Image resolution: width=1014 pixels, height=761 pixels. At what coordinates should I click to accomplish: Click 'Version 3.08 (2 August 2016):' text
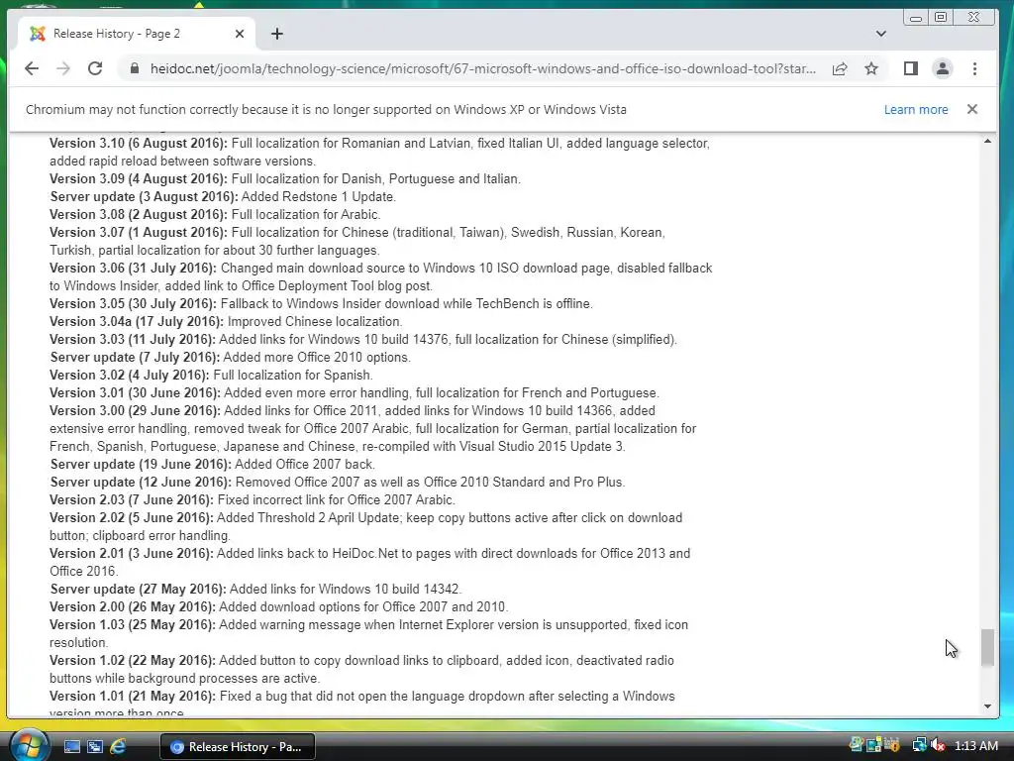139,215
